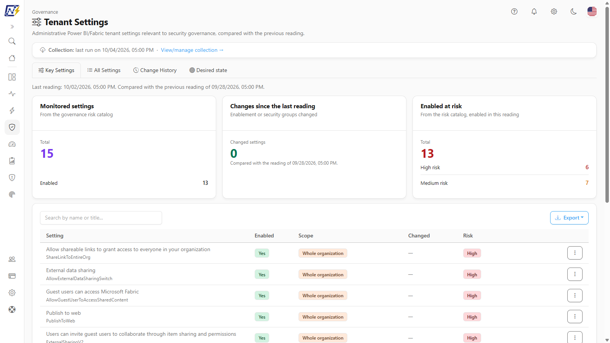
Task: Switch to the Desired state tab
Action: [208, 70]
